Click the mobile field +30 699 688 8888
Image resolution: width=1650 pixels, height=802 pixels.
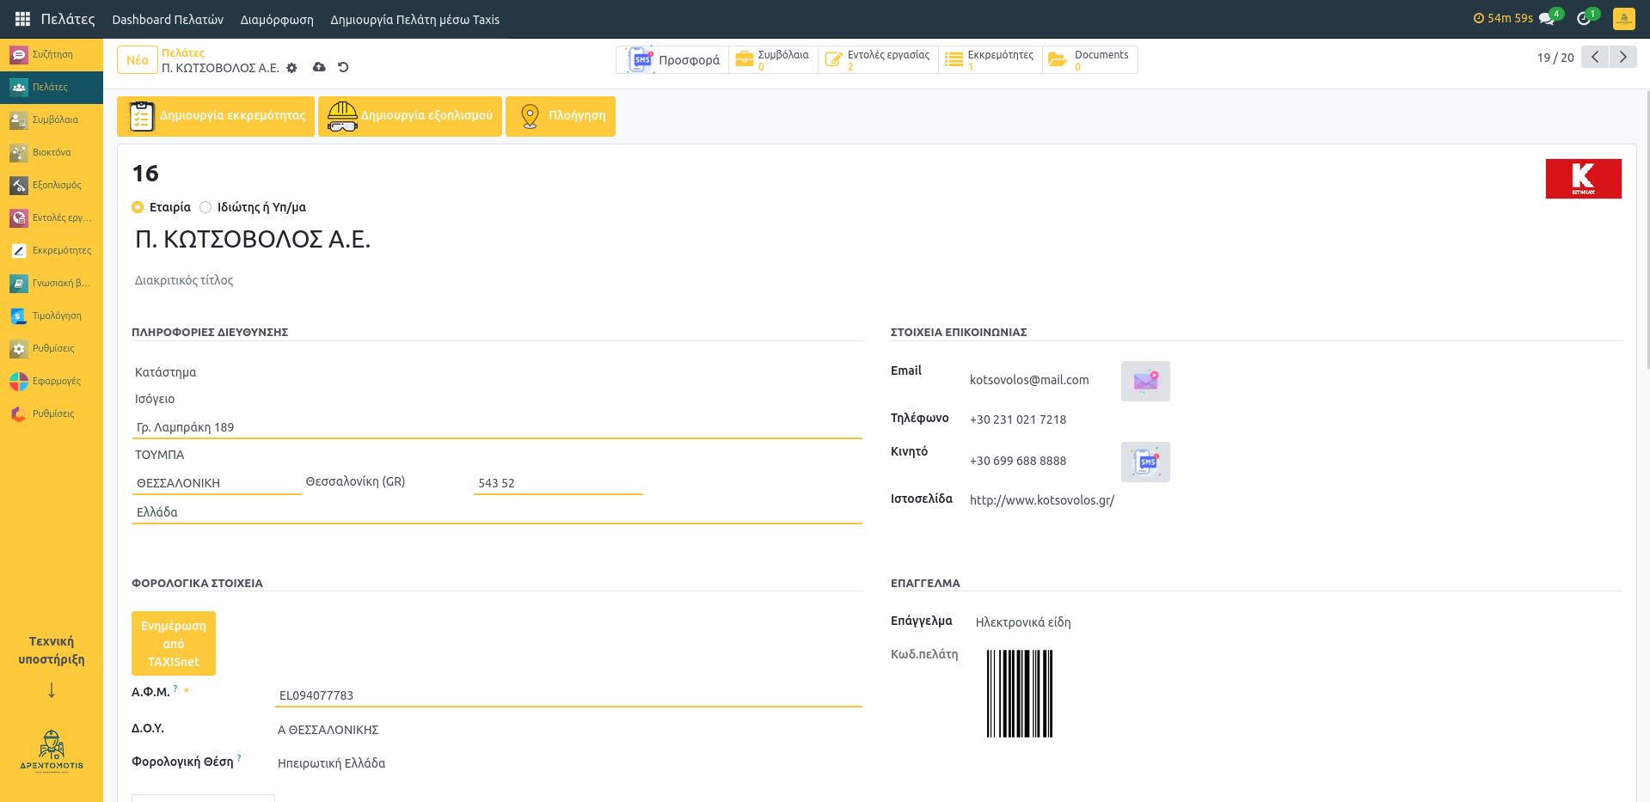tap(1018, 461)
